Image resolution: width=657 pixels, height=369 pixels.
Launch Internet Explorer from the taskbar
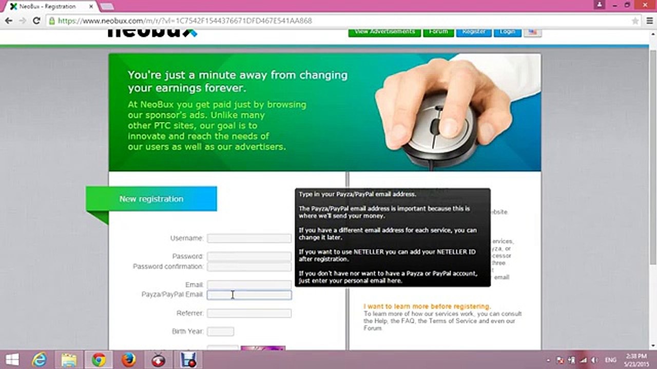[39, 360]
